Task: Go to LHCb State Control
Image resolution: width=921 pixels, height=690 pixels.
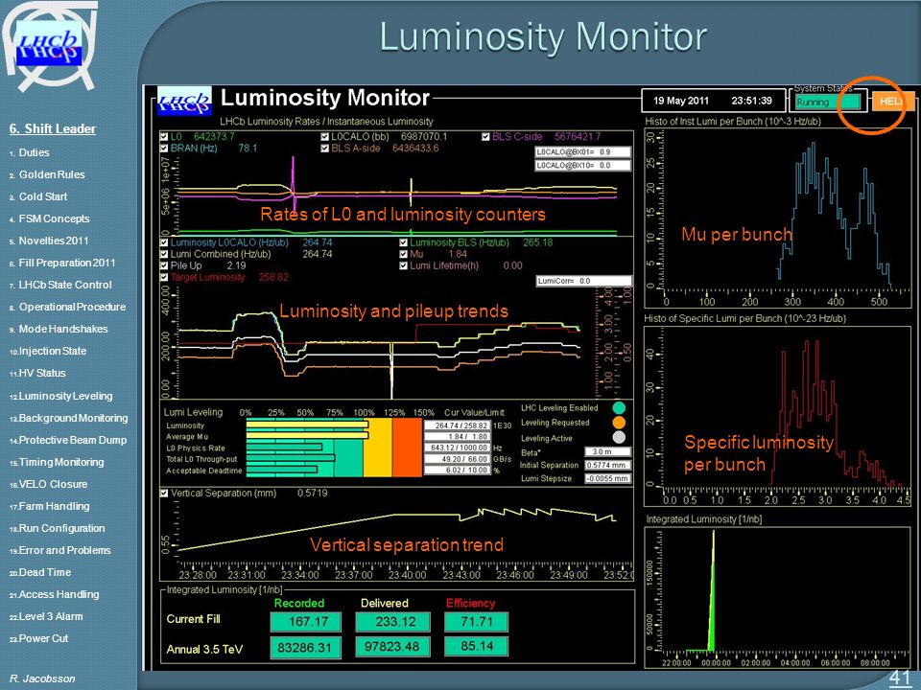Action: tap(65, 285)
